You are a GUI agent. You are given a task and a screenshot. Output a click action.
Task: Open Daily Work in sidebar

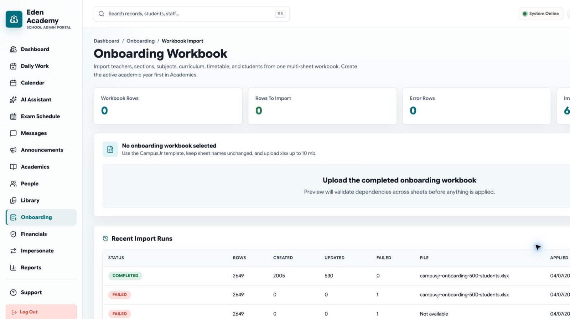pyautogui.click(x=41, y=66)
